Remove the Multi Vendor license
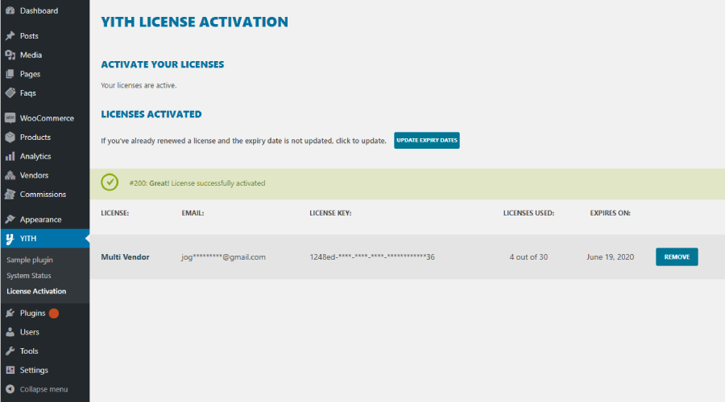725x402 pixels. (677, 257)
